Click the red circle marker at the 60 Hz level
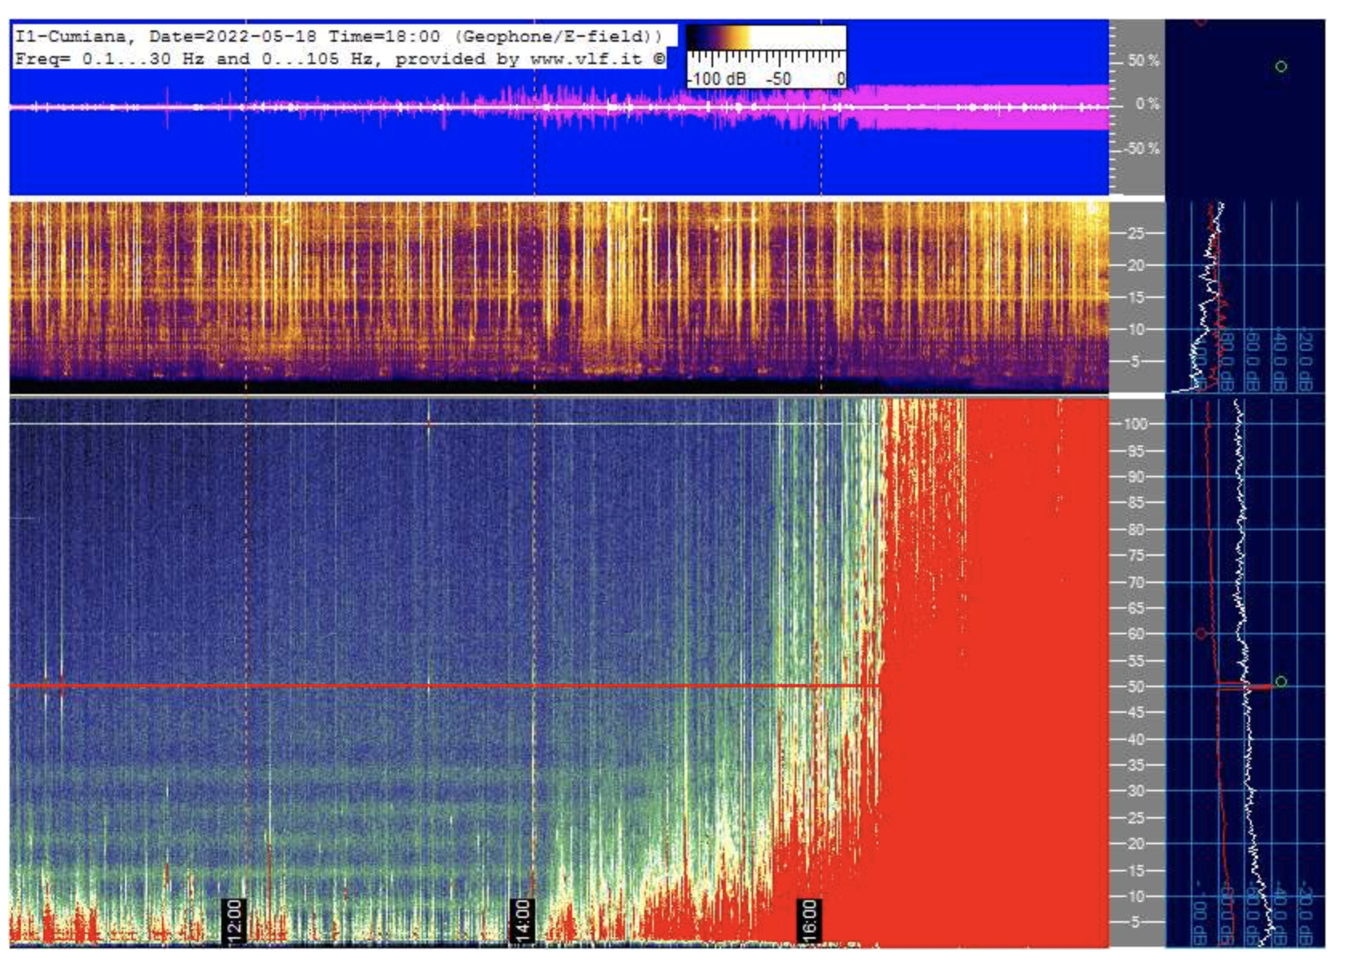The width and height of the screenshot is (1359, 966). click(x=1201, y=634)
